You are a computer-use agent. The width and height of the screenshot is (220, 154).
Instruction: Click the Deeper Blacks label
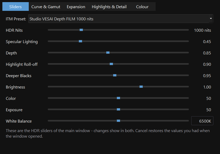[x=18, y=76]
